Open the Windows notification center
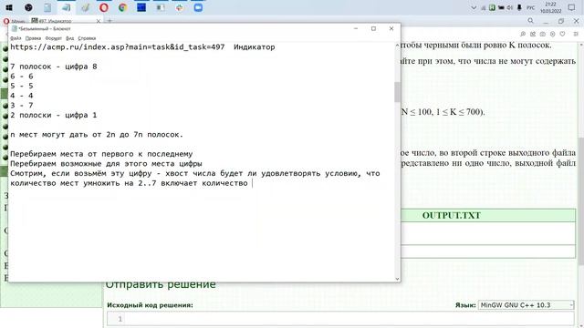The image size is (584, 328). click(x=572, y=7)
